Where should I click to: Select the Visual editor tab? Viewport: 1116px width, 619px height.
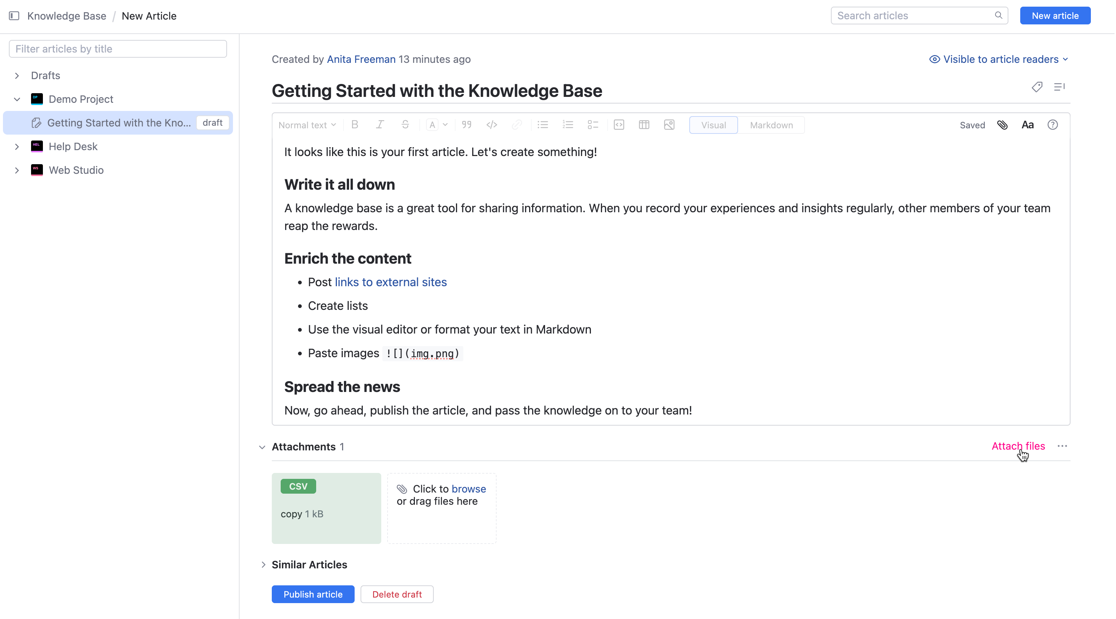(713, 125)
